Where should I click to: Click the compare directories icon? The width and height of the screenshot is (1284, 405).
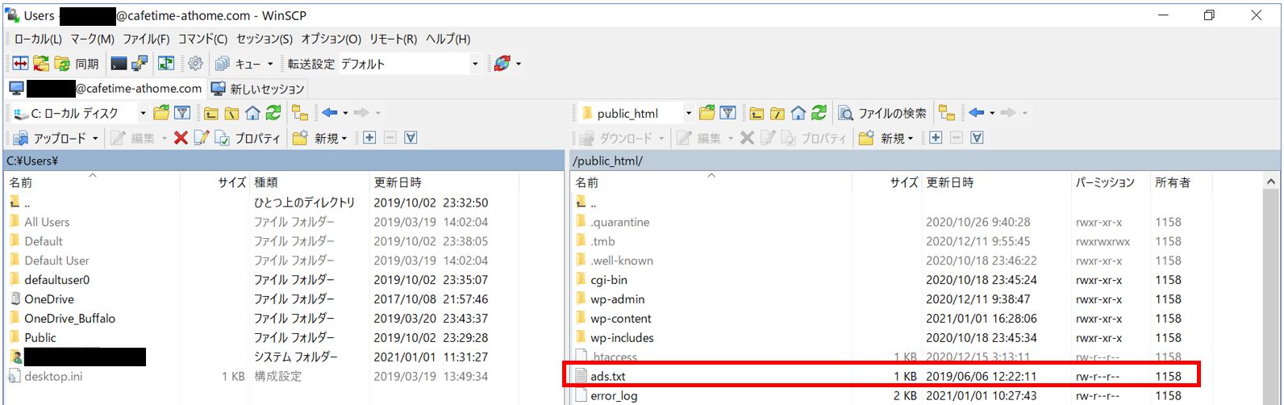(20, 64)
